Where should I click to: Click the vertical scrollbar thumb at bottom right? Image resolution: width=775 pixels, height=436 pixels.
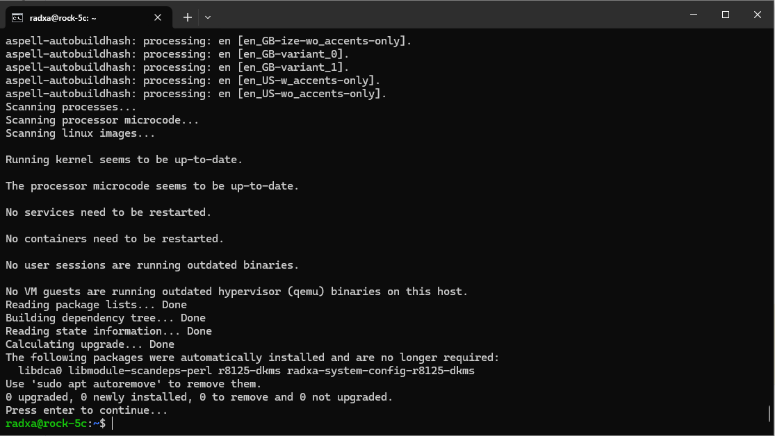pos(769,414)
